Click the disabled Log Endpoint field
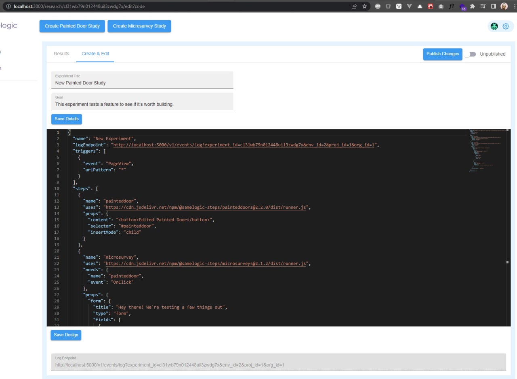Viewport: 517px width, 379px height. [x=279, y=362]
